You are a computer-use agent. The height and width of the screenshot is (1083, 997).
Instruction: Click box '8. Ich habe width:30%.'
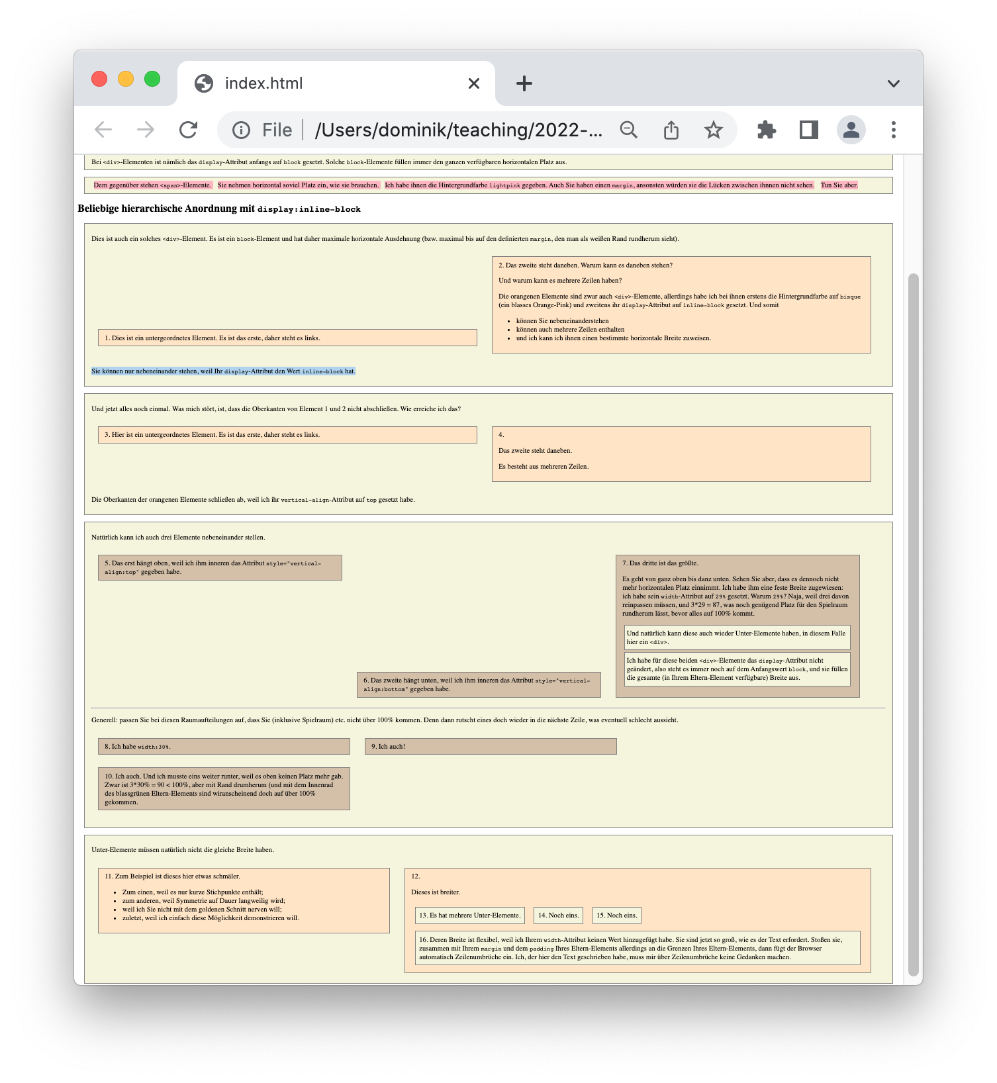[x=224, y=746]
